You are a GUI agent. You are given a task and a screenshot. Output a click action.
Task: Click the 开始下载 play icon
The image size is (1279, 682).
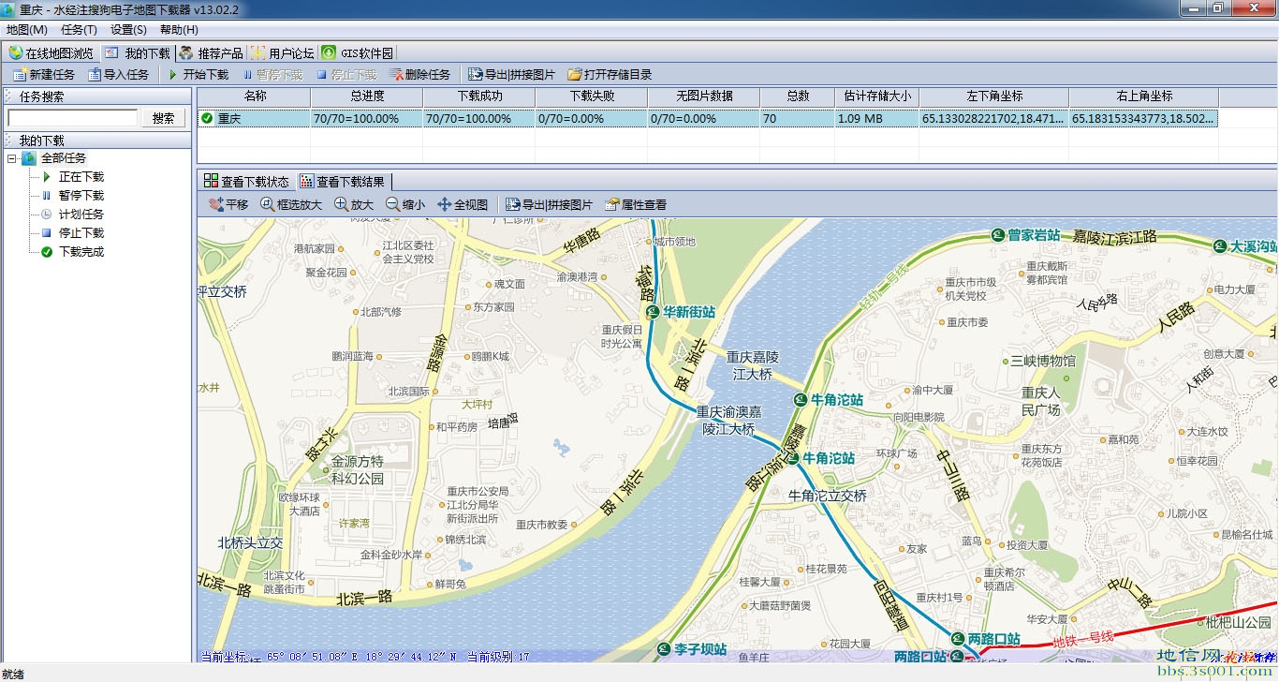coord(173,74)
